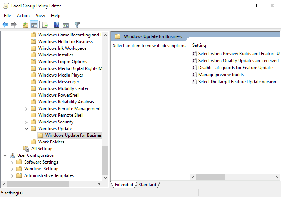
Task: Select 'Select when Preview Builds and Feature' policy
Action: click(x=239, y=54)
